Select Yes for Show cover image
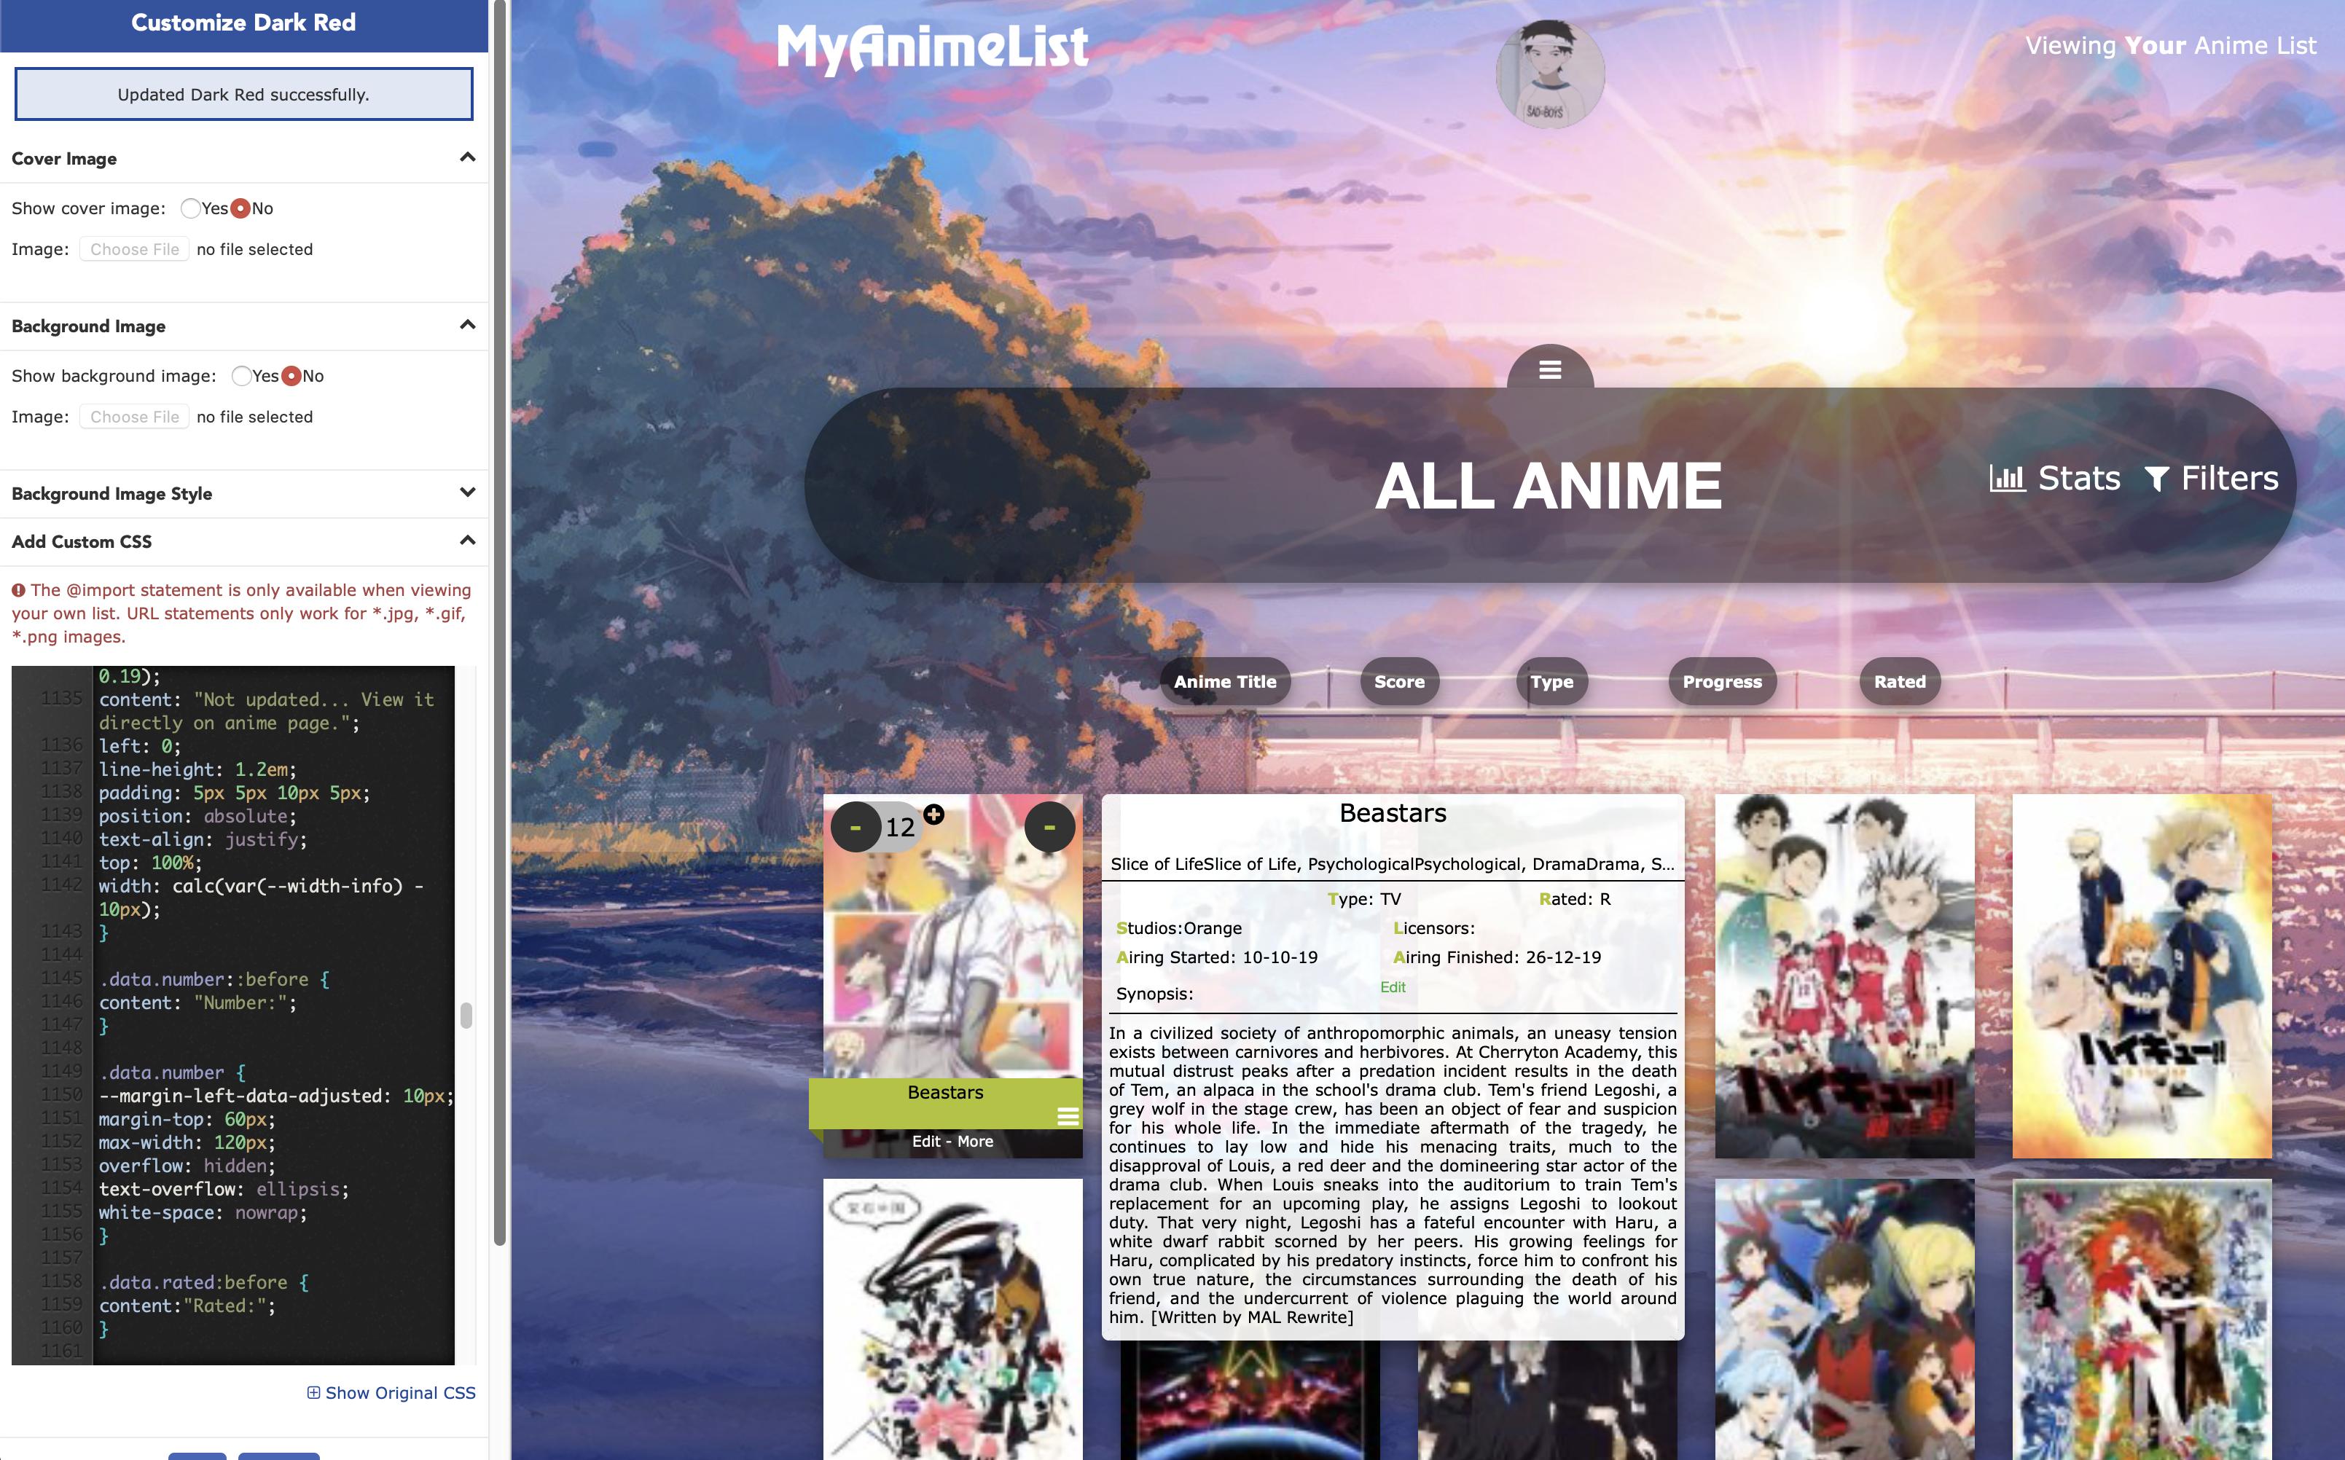 pos(190,208)
